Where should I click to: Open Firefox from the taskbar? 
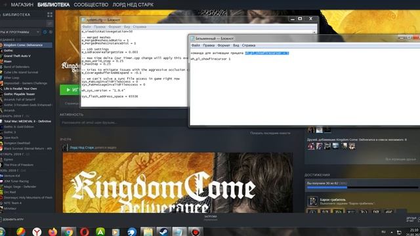click(52, 231)
